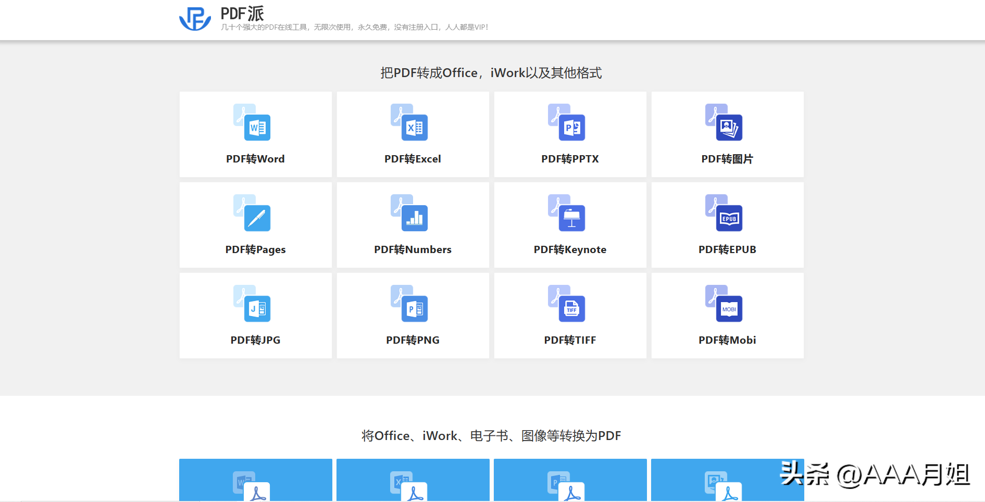Screen dimensions: 985x502
Task: Click the PDF to EPUB icon
Action: (724, 213)
